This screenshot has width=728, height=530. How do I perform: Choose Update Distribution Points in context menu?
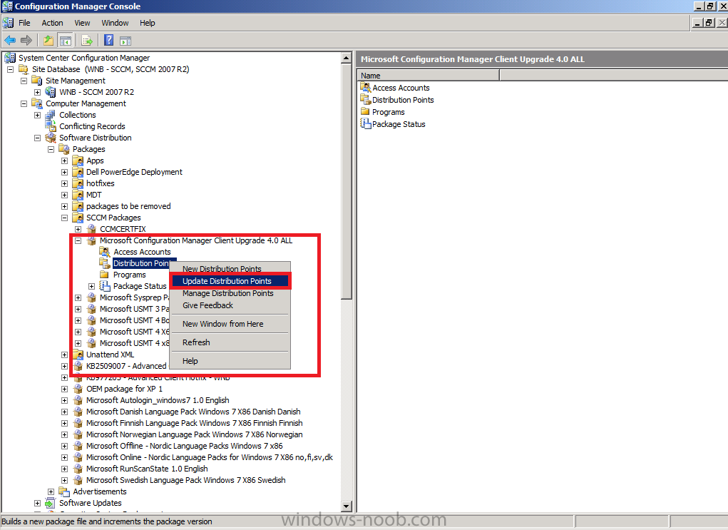230,281
